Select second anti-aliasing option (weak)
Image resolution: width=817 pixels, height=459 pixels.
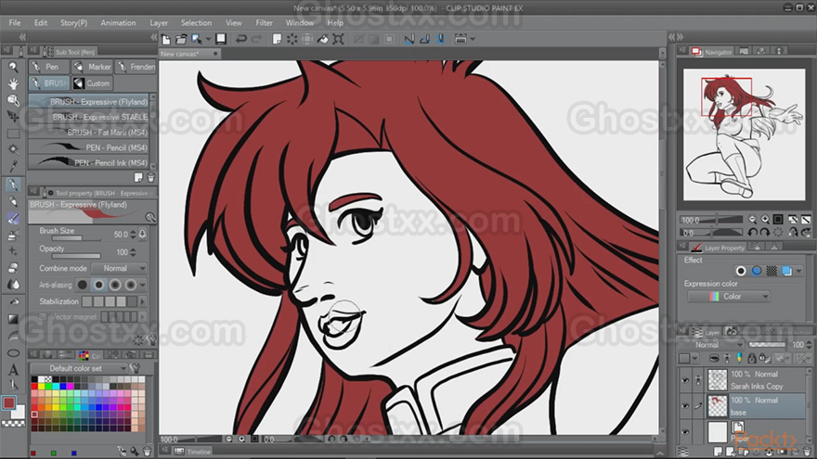coord(98,285)
